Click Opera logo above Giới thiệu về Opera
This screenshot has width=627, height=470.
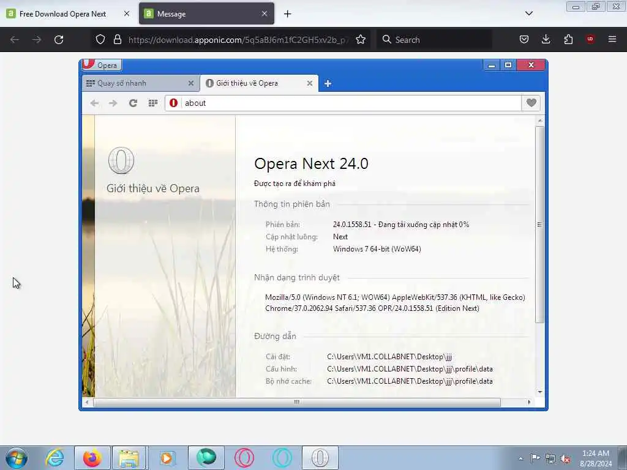pos(121,161)
